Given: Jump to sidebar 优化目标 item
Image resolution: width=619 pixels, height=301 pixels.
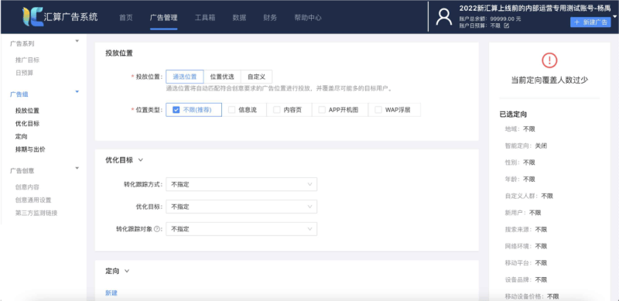Looking at the screenshot, I should click(27, 124).
